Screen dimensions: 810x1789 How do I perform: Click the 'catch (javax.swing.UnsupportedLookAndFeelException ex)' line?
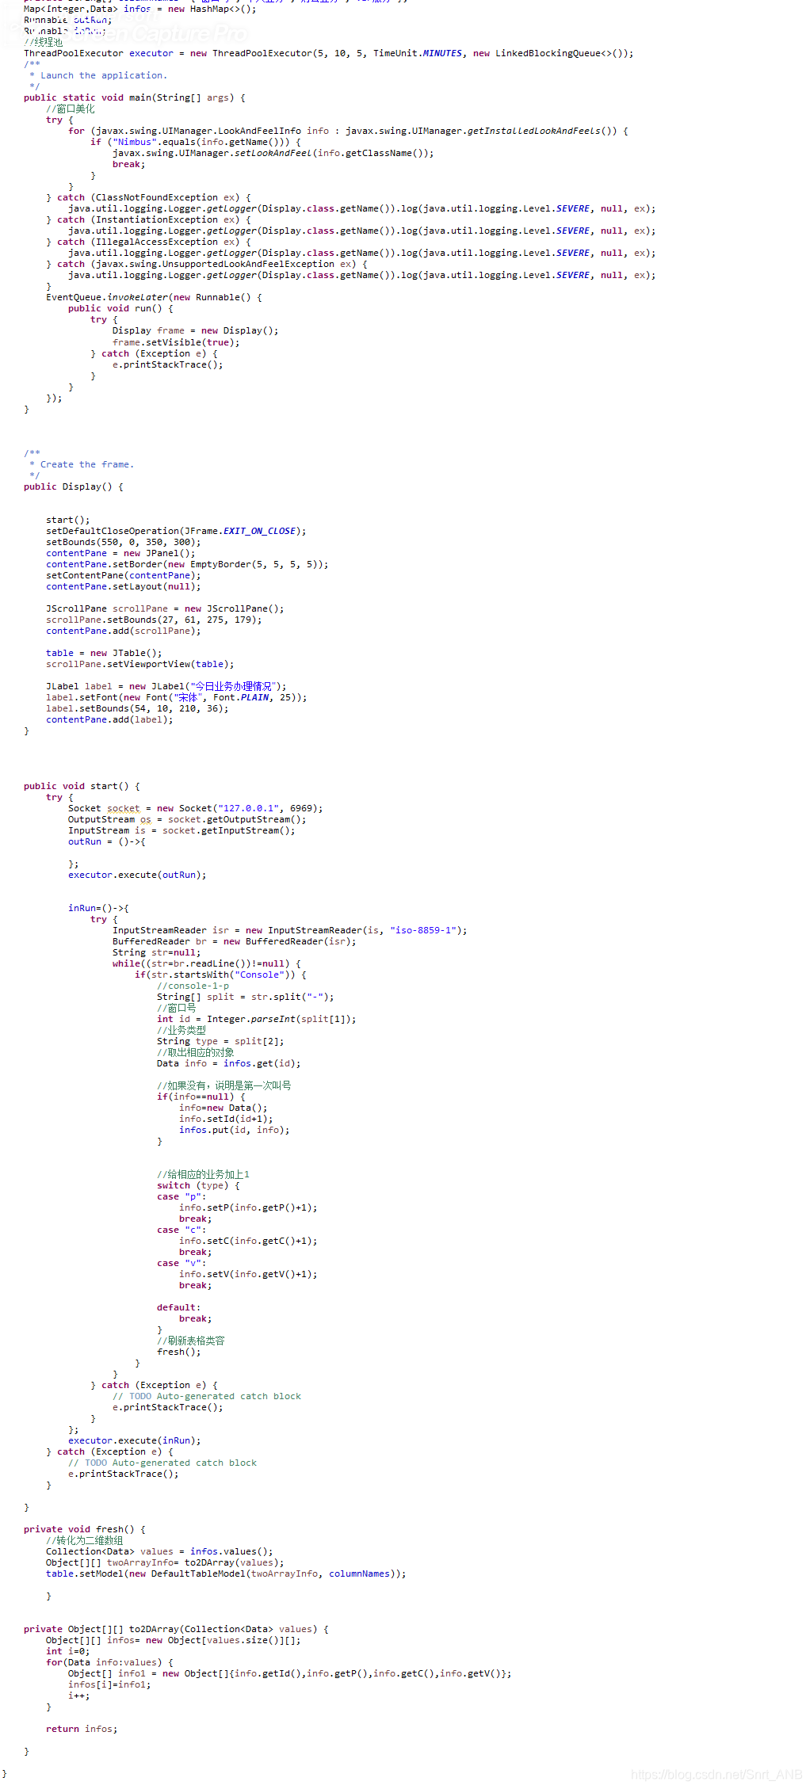(x=206, y=264)
